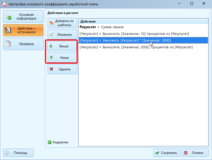The height and width of the screenshot is (160, 212).
Task: Switch to the Проверка section
Action: 23,44
